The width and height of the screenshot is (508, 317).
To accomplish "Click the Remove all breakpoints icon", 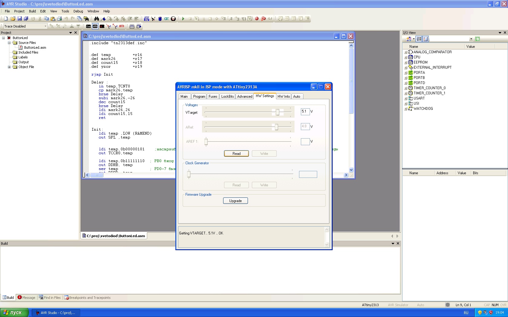I will point(263,19).
